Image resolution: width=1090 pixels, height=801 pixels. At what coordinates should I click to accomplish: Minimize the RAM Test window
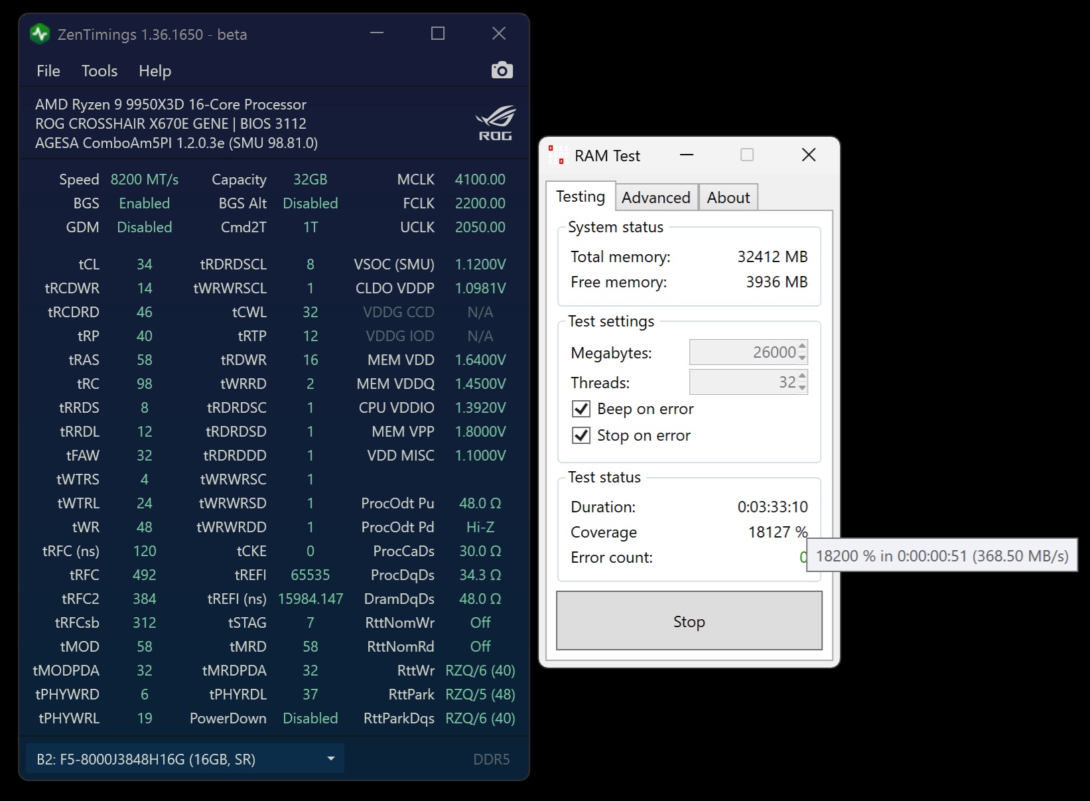687,155
